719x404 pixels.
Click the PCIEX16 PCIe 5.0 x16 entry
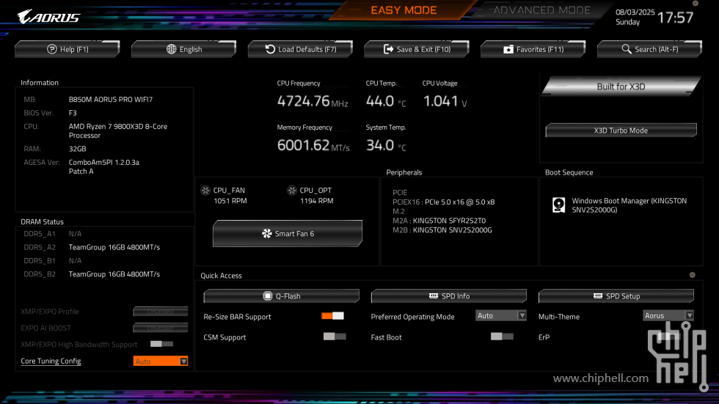click(x=443, y=202)
